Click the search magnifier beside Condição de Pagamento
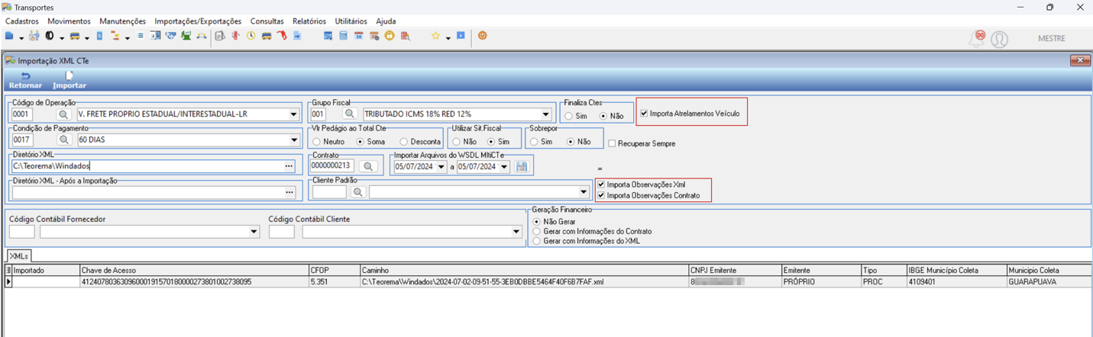 click(x=64, y=140)
